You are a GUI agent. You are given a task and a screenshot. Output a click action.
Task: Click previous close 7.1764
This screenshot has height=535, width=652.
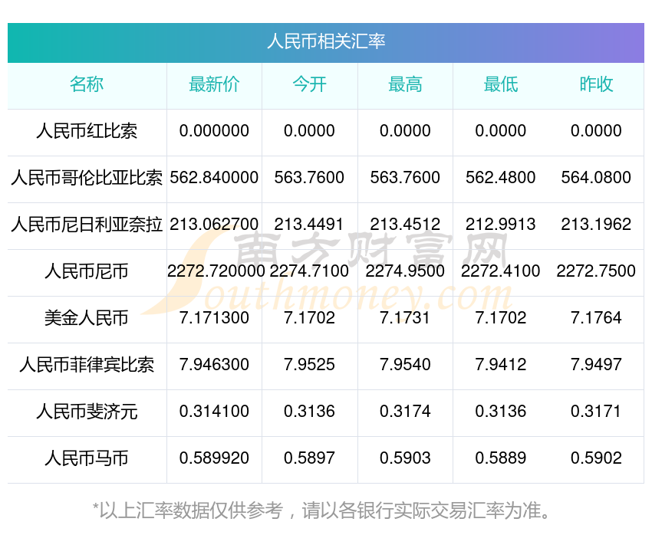pos(596,318)
